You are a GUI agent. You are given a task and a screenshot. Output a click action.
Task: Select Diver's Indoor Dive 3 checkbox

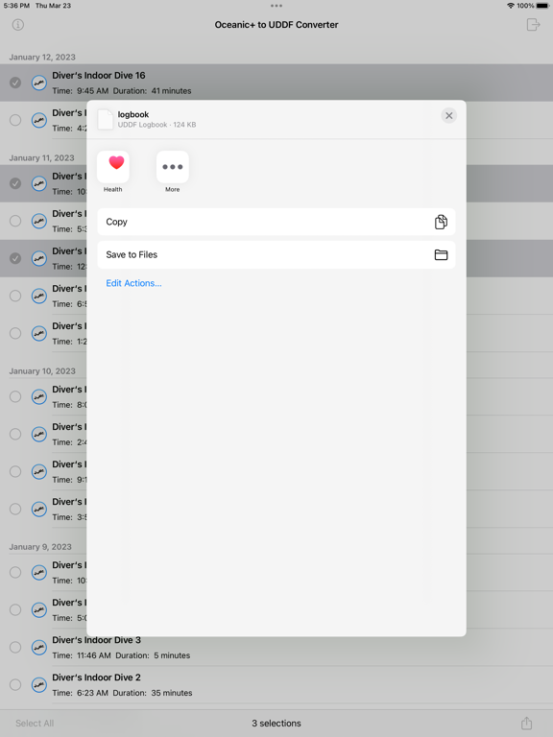(15, 647)
